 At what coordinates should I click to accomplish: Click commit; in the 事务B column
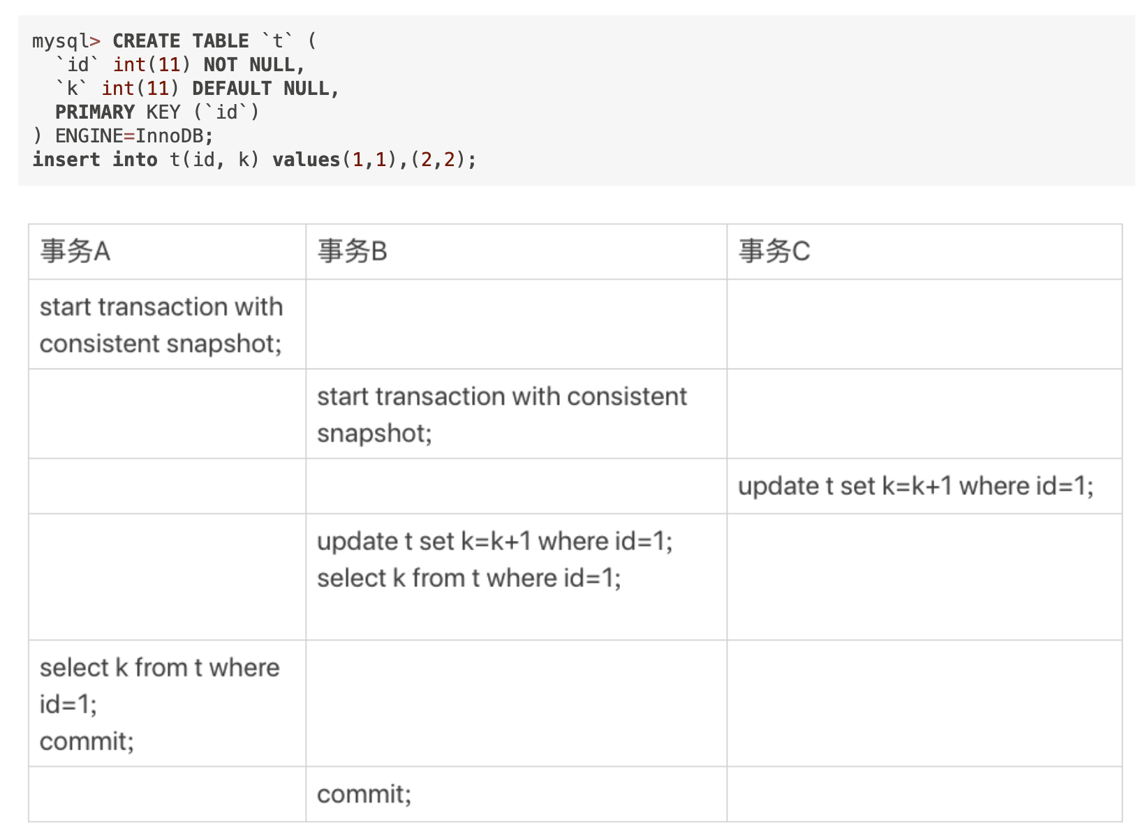tap(364, 794)
